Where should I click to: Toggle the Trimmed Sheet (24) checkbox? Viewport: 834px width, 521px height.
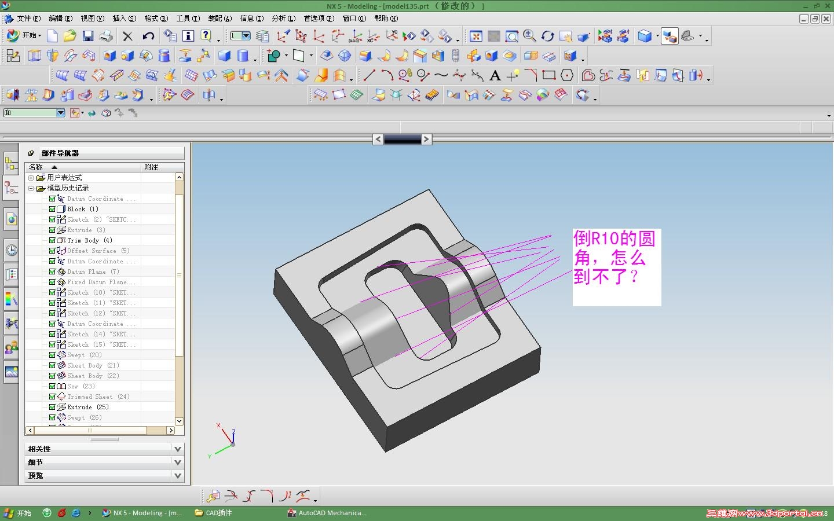(x=52, y=397)
